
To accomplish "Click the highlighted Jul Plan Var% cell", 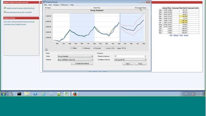I will pos(183,23).
